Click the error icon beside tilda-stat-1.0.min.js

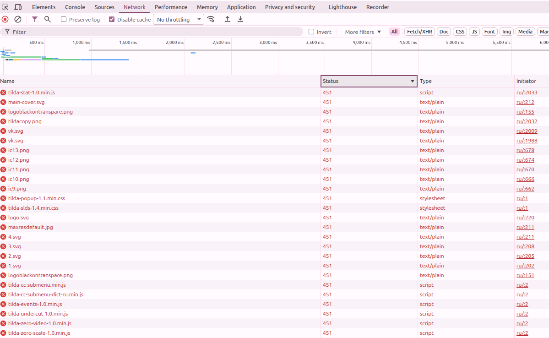click(x=3, y=93)
